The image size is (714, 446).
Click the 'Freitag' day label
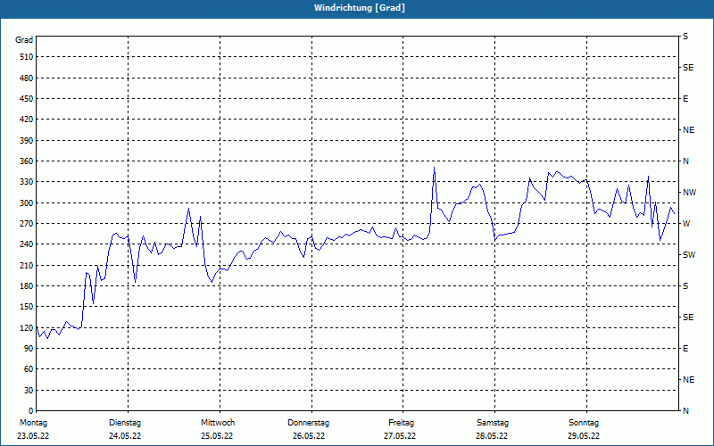tap(401, 423)
